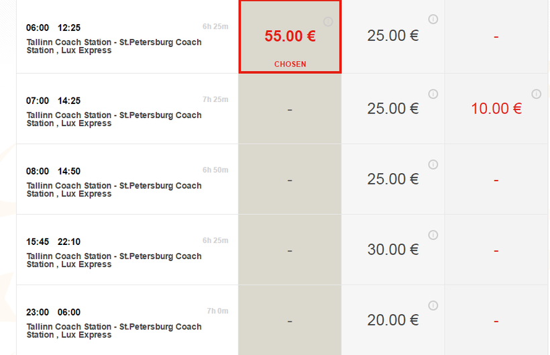
Task: Select the 08:00–14:50 trip route text
Action: click(x=114, y=190)
